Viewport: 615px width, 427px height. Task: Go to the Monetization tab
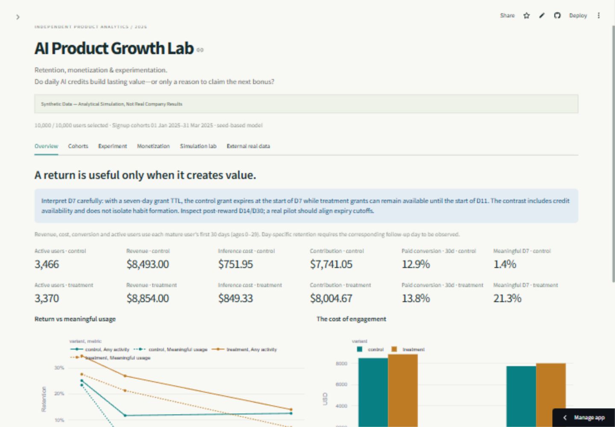pos(153,146)
